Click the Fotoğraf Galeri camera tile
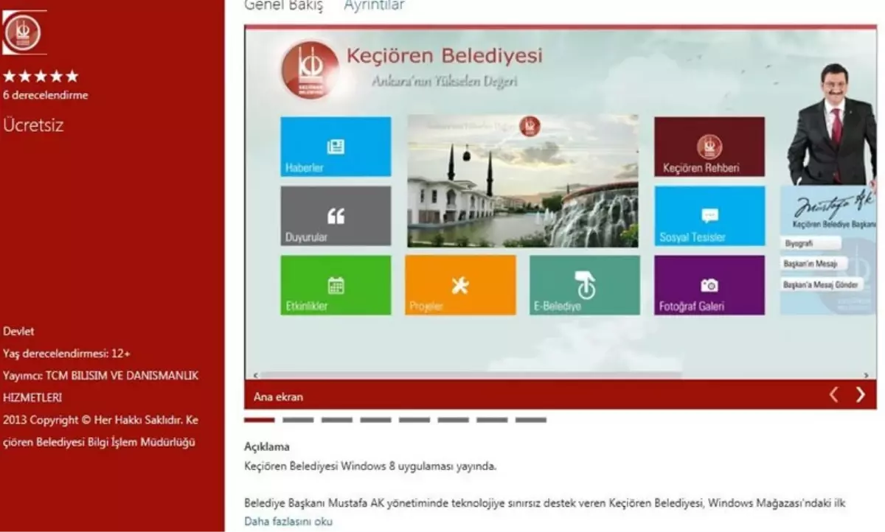Screen dimensions: 885x532 click(x=708, y=285)
